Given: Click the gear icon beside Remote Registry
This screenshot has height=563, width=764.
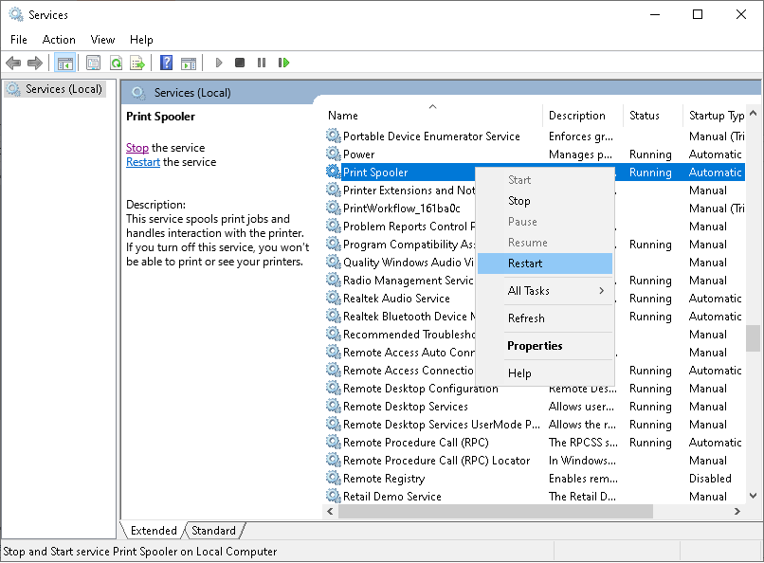Looking at the screenshot, I should coord(334,479).
